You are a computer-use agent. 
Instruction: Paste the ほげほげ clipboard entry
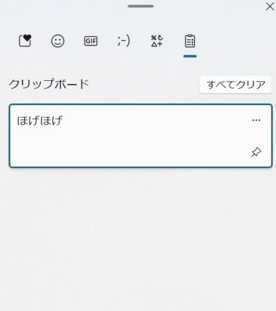(x=140, y=136)
